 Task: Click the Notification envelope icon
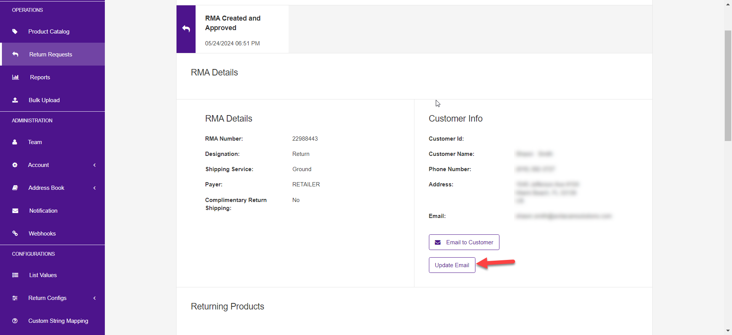(x=15, y=211)
